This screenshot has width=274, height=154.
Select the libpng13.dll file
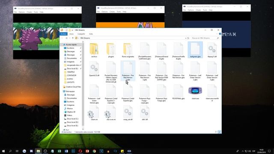click(212, 50)
